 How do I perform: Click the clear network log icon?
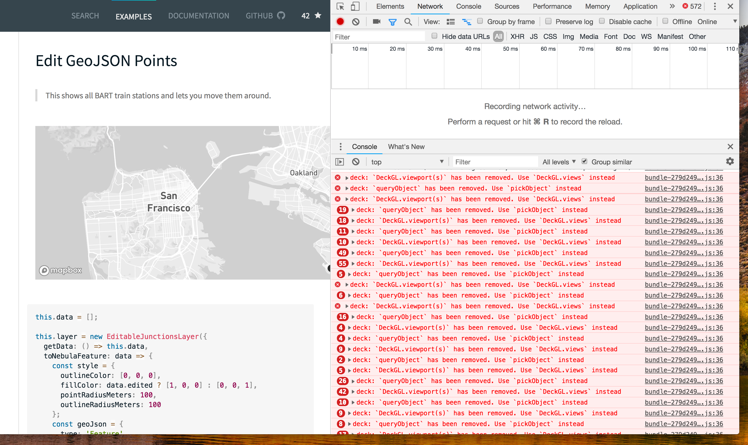click(356, 22)
